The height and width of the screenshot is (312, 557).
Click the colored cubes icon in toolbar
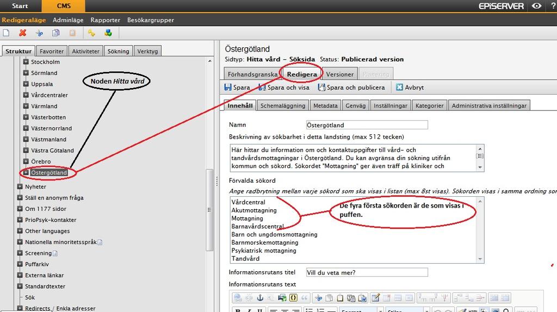(108, 33)
